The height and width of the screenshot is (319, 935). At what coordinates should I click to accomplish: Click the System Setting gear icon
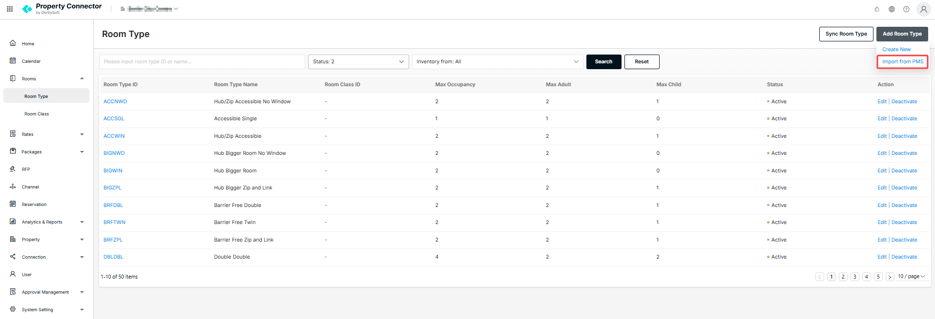tap(13, 309)
